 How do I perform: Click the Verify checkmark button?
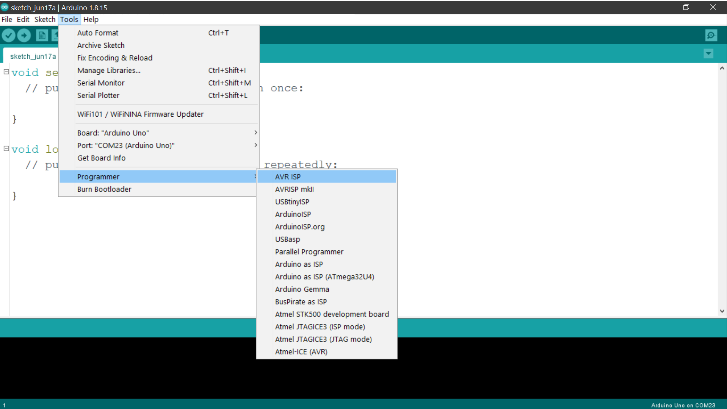(x=8, y=35)
